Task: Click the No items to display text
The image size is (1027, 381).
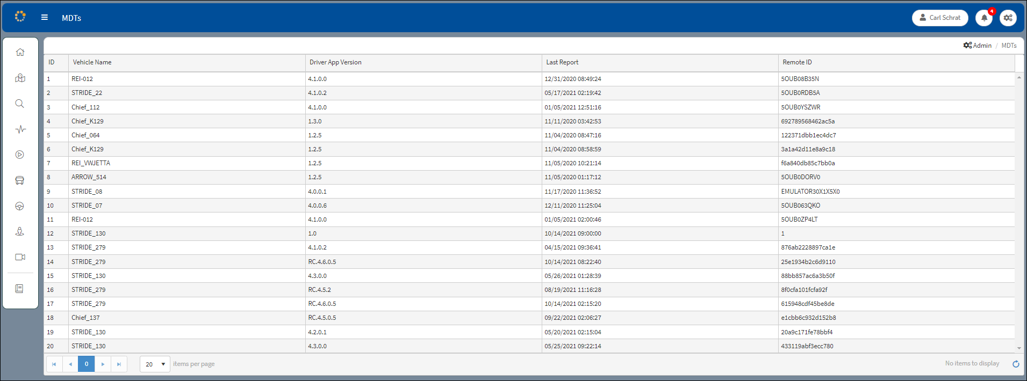Action: pos(972,363)
